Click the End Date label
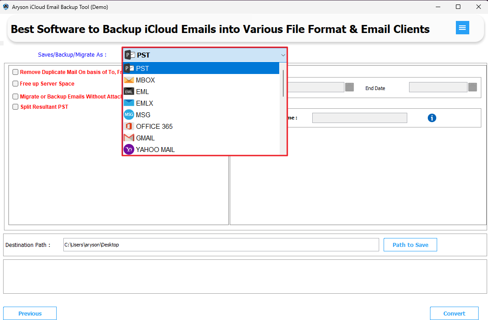 (375, 88)
